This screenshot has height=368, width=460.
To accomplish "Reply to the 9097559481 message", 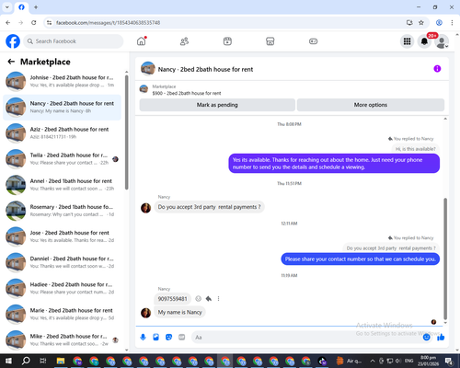I will [x=209, y=299].
